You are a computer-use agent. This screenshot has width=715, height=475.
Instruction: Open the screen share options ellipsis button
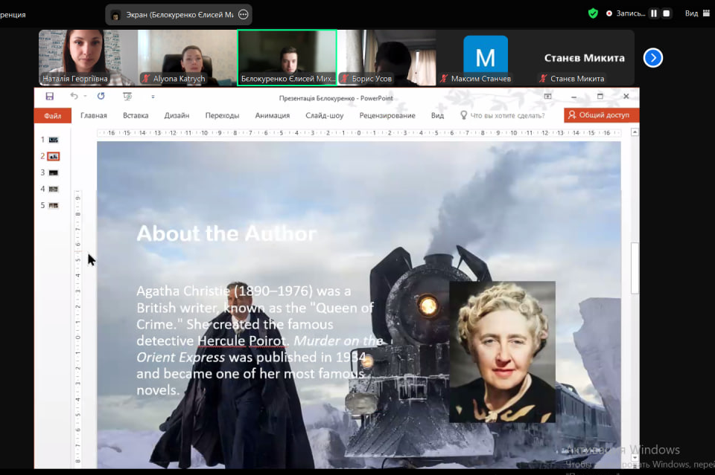coord(244,15)
